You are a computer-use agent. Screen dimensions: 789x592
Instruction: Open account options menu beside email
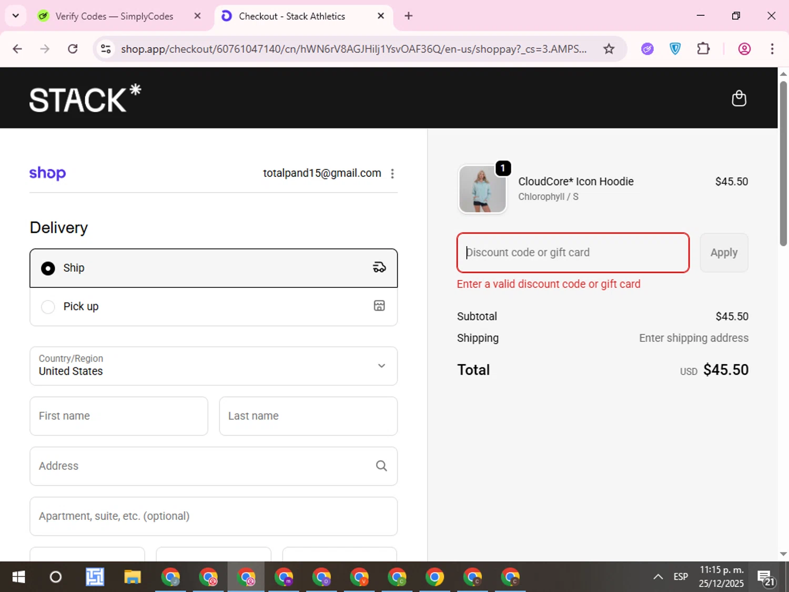tap(392, 174)
